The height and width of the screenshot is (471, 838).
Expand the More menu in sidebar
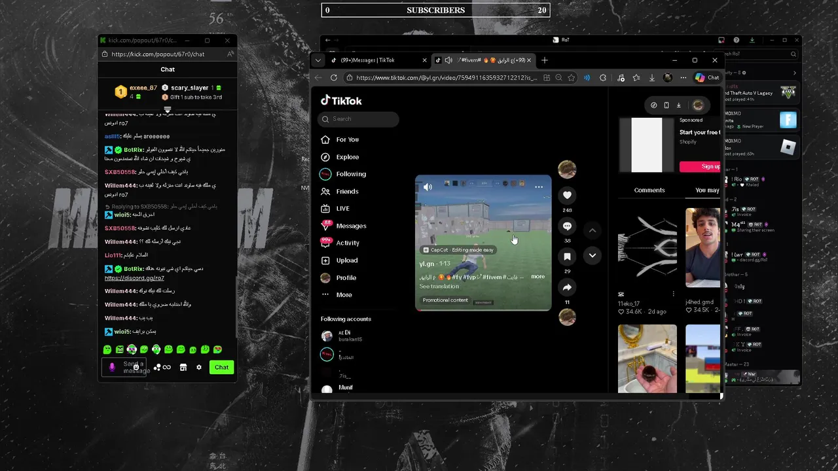point(337,294)
